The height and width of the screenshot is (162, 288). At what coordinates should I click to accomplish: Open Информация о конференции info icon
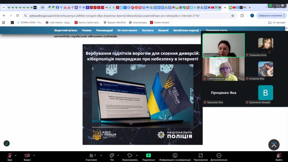(x=175, y=156)
